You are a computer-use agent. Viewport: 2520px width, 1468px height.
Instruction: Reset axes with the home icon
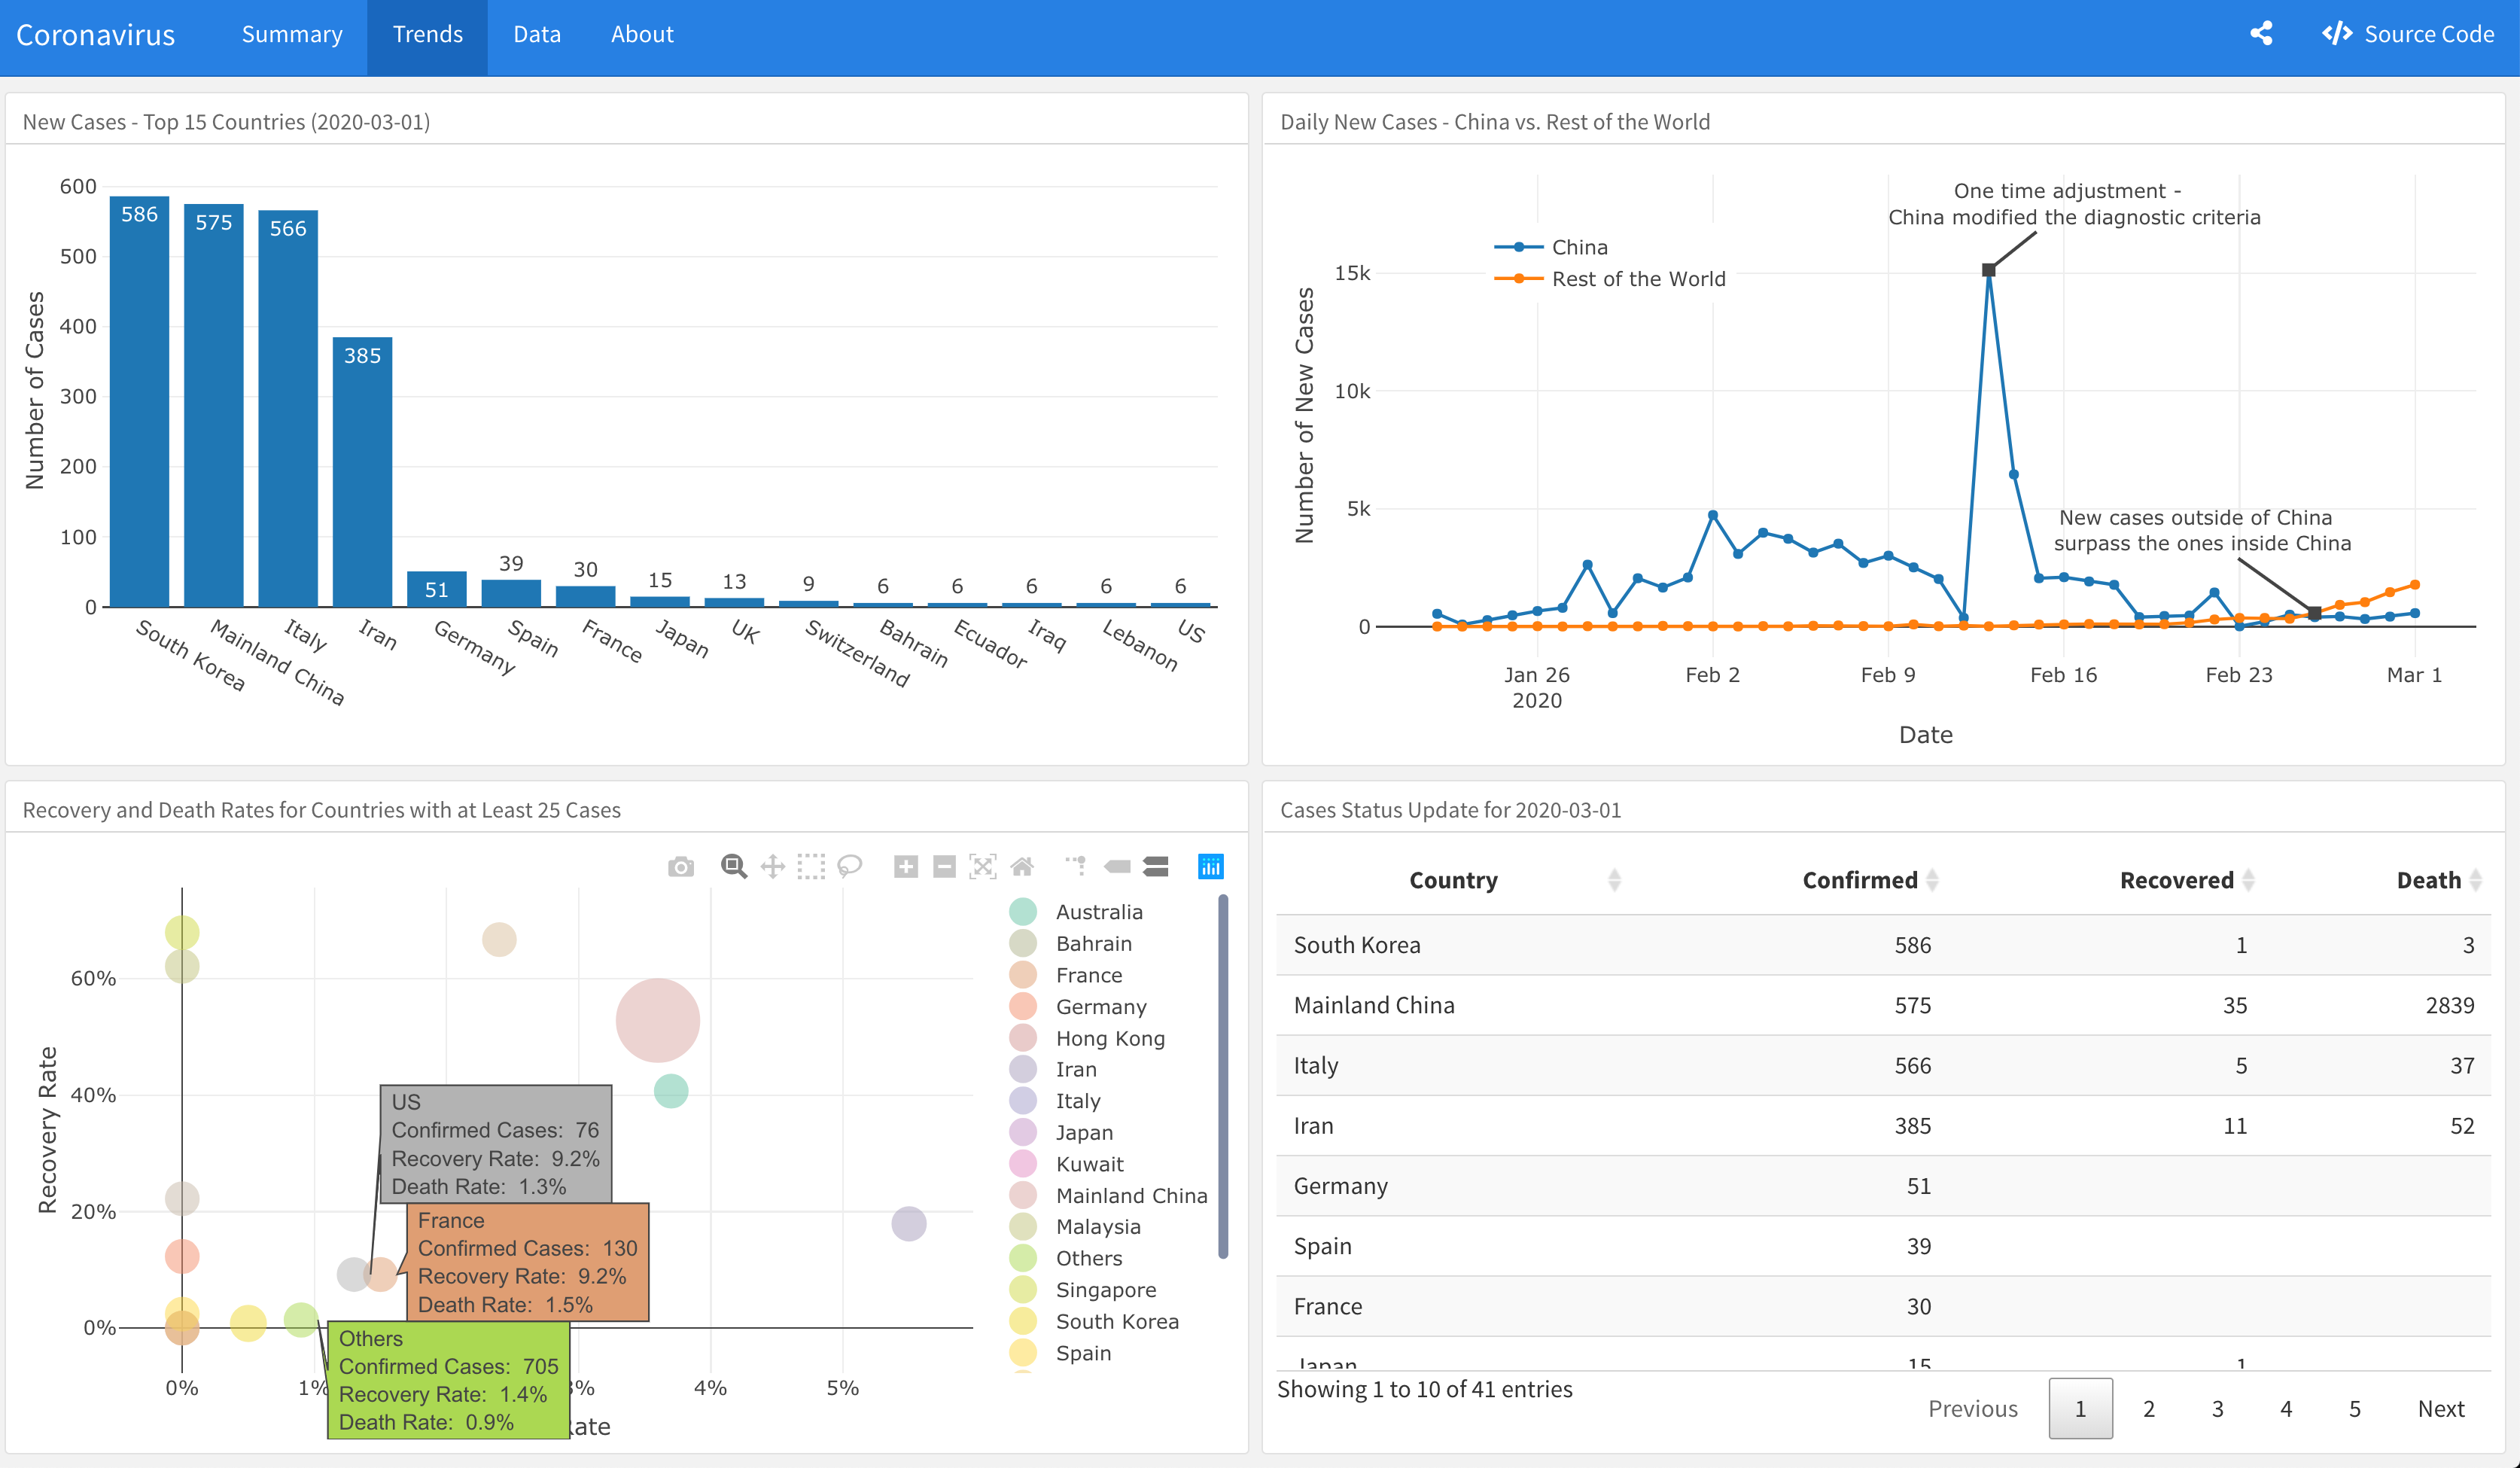point(1022,867)
